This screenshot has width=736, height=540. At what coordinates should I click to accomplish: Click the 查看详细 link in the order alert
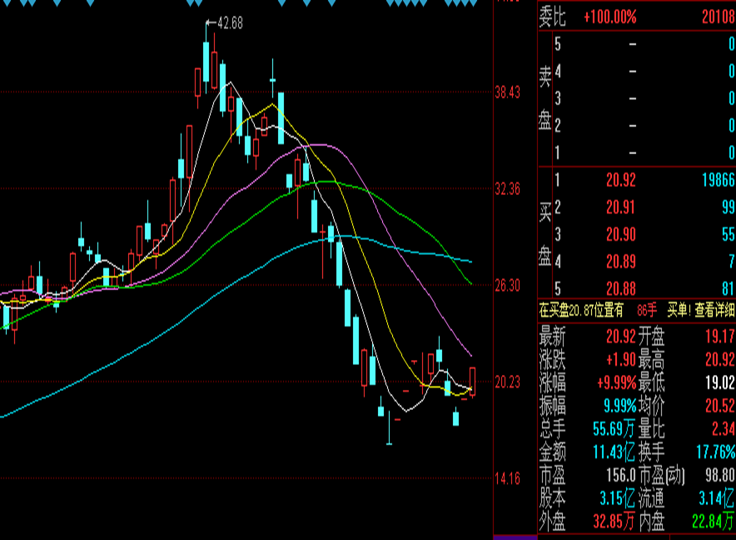click(x=711, y=310)
